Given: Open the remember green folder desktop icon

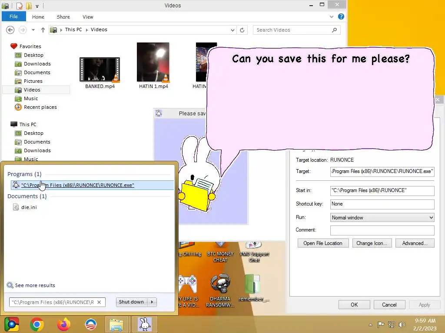Looking at the screenshot, I should [x=253, y=287].
